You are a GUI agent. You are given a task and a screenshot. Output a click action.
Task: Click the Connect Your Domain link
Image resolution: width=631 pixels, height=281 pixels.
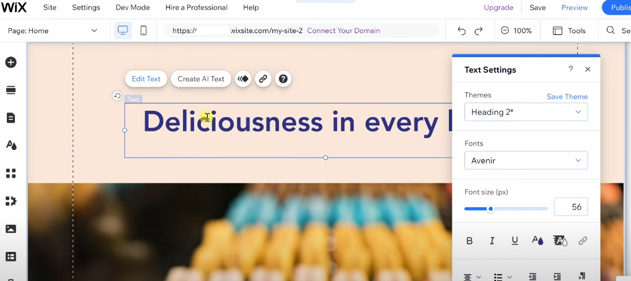point(343,30)
